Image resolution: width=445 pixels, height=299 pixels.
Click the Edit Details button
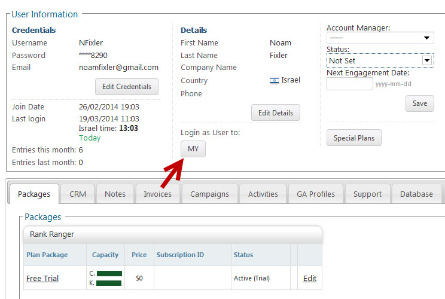click(x=276, y=112)
